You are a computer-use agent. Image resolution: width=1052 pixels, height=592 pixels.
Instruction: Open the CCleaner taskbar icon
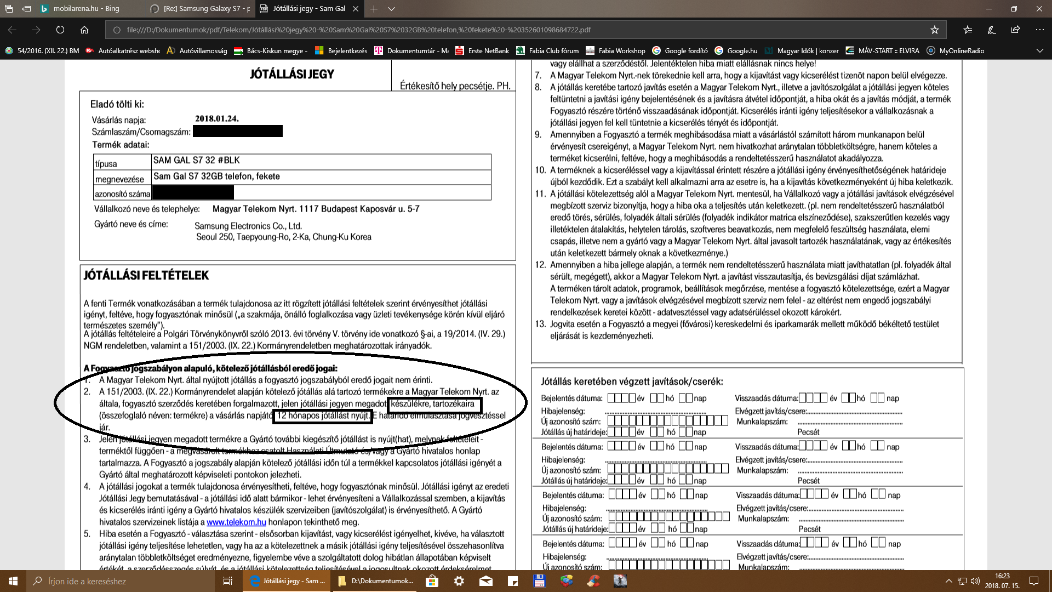[x=593, y=581]
